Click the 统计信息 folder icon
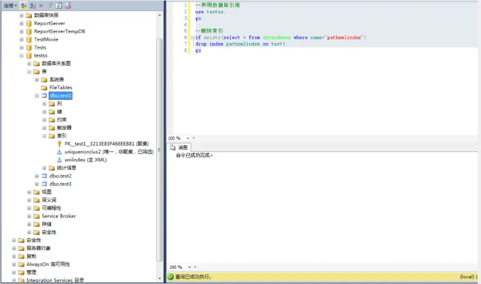This screenshot has width=481, height=284. (x=52, y=168)
